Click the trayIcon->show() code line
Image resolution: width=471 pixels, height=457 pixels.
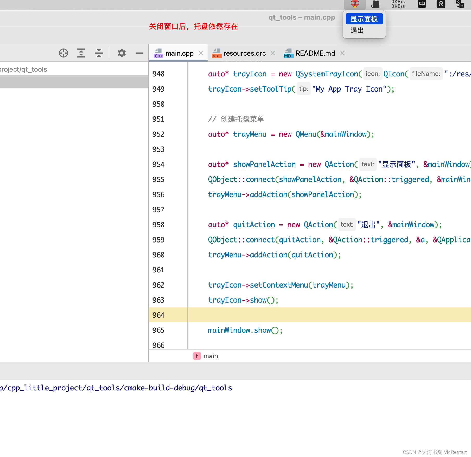click(243, 300)
